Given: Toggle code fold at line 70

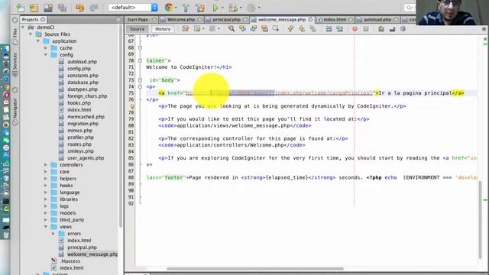Looking at the screenshot, I should (x=140, y=61).
